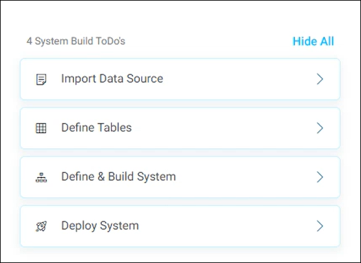This screenshot has width=361, height=263.
Task: Click the Define & Build System hierarchy icon
Action: click(x=41, y=177)
